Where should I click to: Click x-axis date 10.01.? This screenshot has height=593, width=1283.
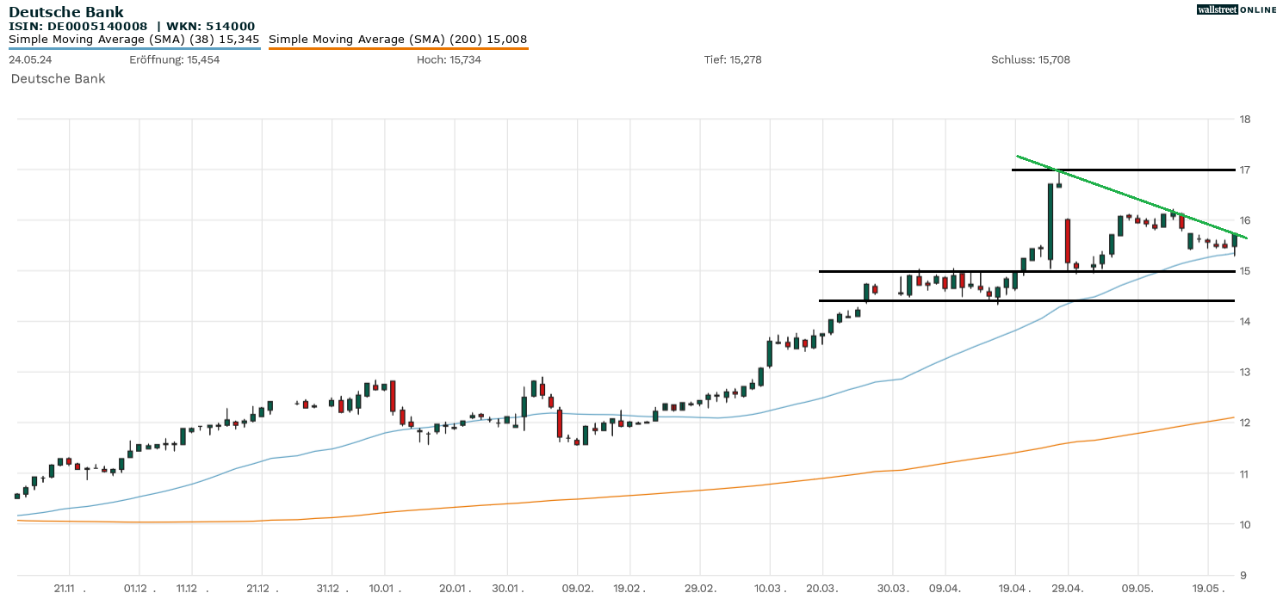[384, 588]
